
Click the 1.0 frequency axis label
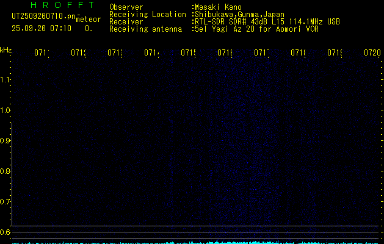(x=5, y=110)
